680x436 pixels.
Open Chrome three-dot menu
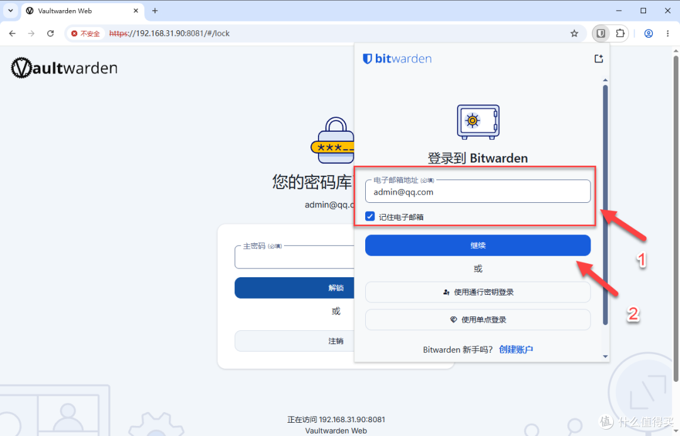coord(668,33)
